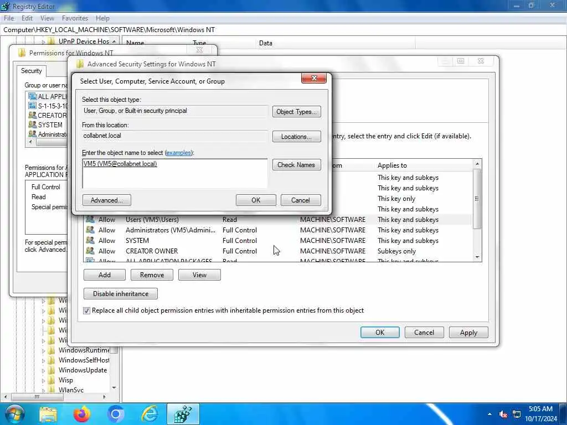Expand the WindowsSelfHost tree node
Image resolution: width=567 pixels, height=425 pixels.
43,360
